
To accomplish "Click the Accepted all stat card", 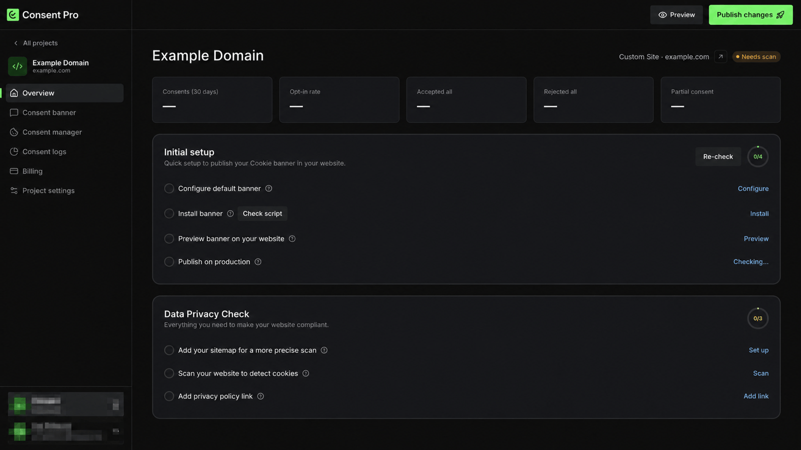I will 467,99.
